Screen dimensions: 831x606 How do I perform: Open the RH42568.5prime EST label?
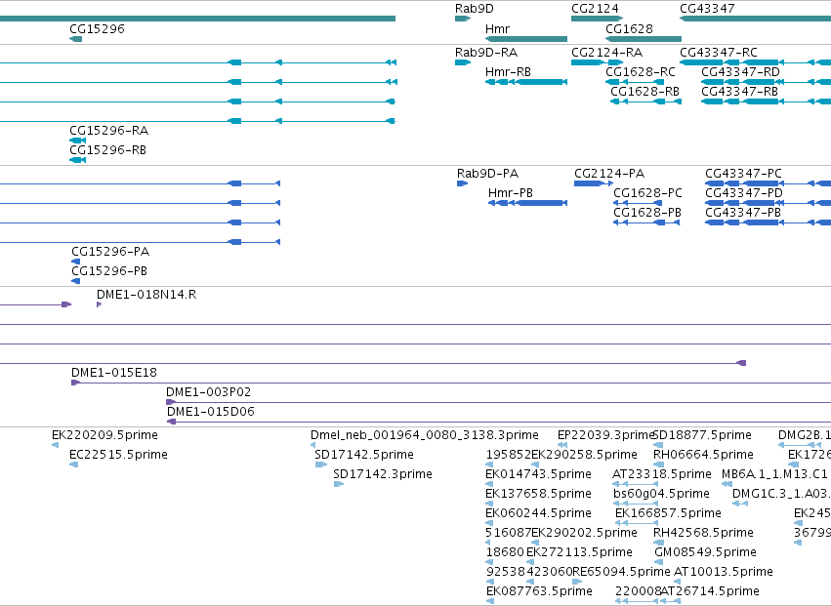point(703,533)
